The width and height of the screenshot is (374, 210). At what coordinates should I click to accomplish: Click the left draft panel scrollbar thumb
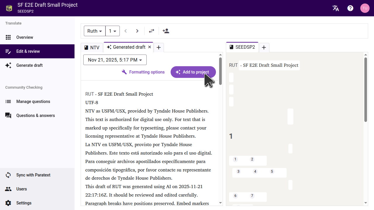[x=220, y=71]
